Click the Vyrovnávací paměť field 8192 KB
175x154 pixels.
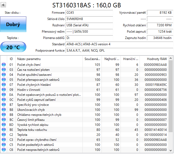[160, 13]
